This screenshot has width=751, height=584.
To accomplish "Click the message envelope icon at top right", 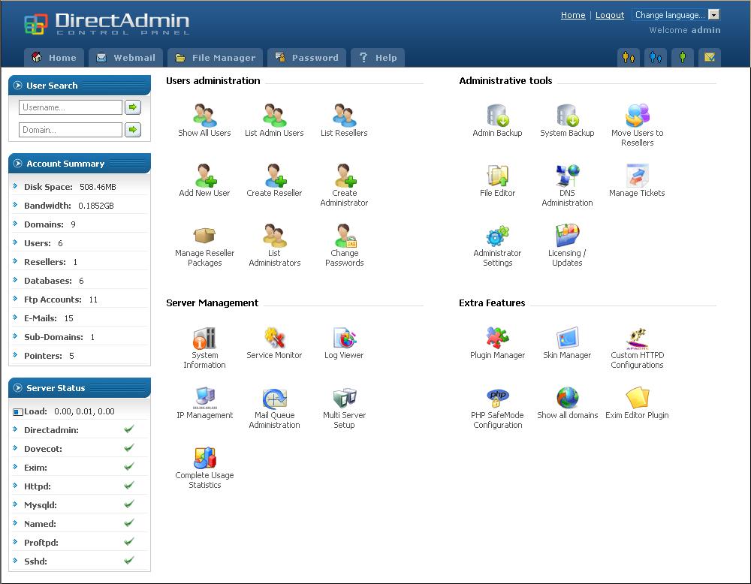I will [709, 57].
